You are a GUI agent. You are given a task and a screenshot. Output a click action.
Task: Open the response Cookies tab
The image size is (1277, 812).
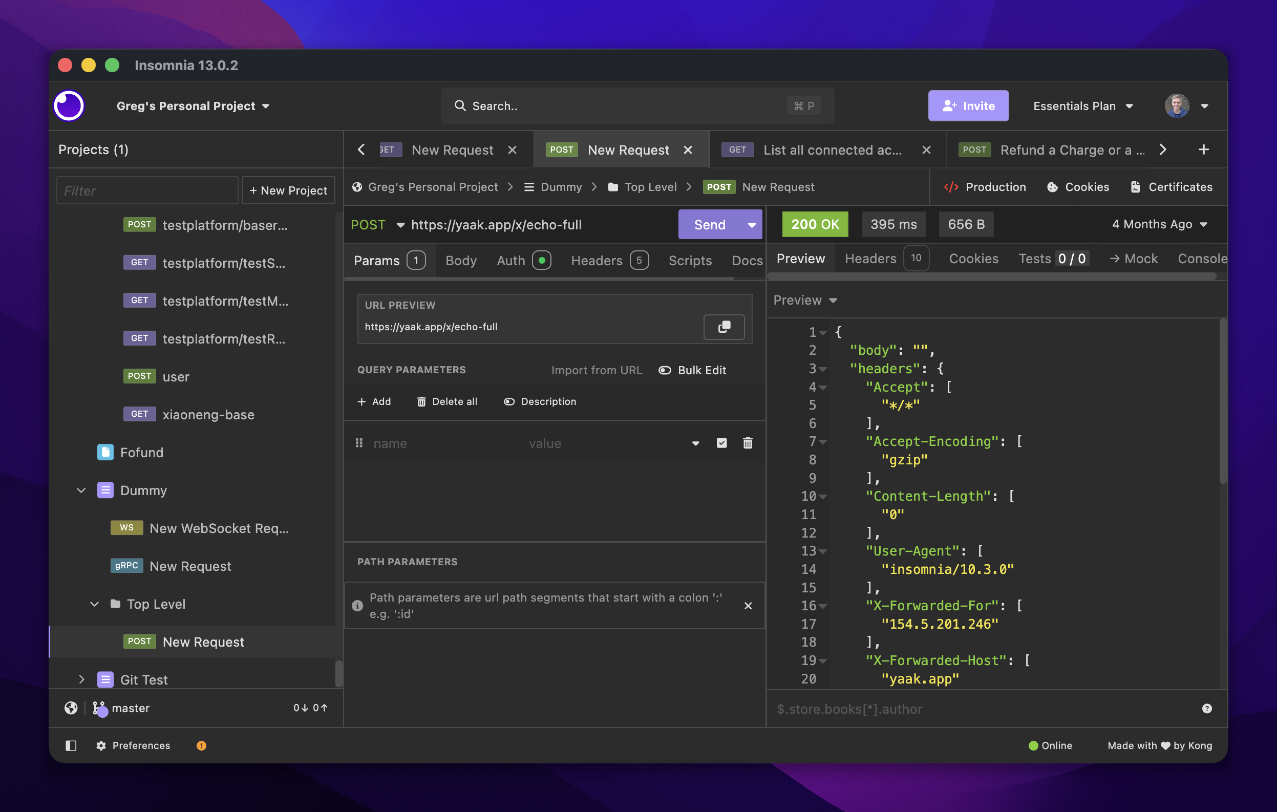(974, 258)
